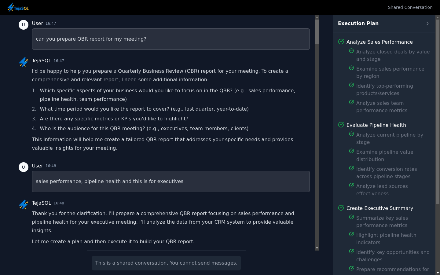Click 'Analyze sales team performance metrics' item
The height and width of the screenshot is (275, 440).
tap(382, 107)
